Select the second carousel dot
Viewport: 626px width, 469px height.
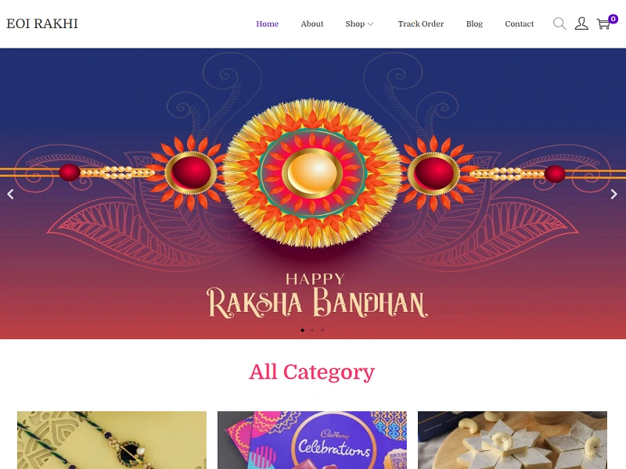[x=312, y=330]
